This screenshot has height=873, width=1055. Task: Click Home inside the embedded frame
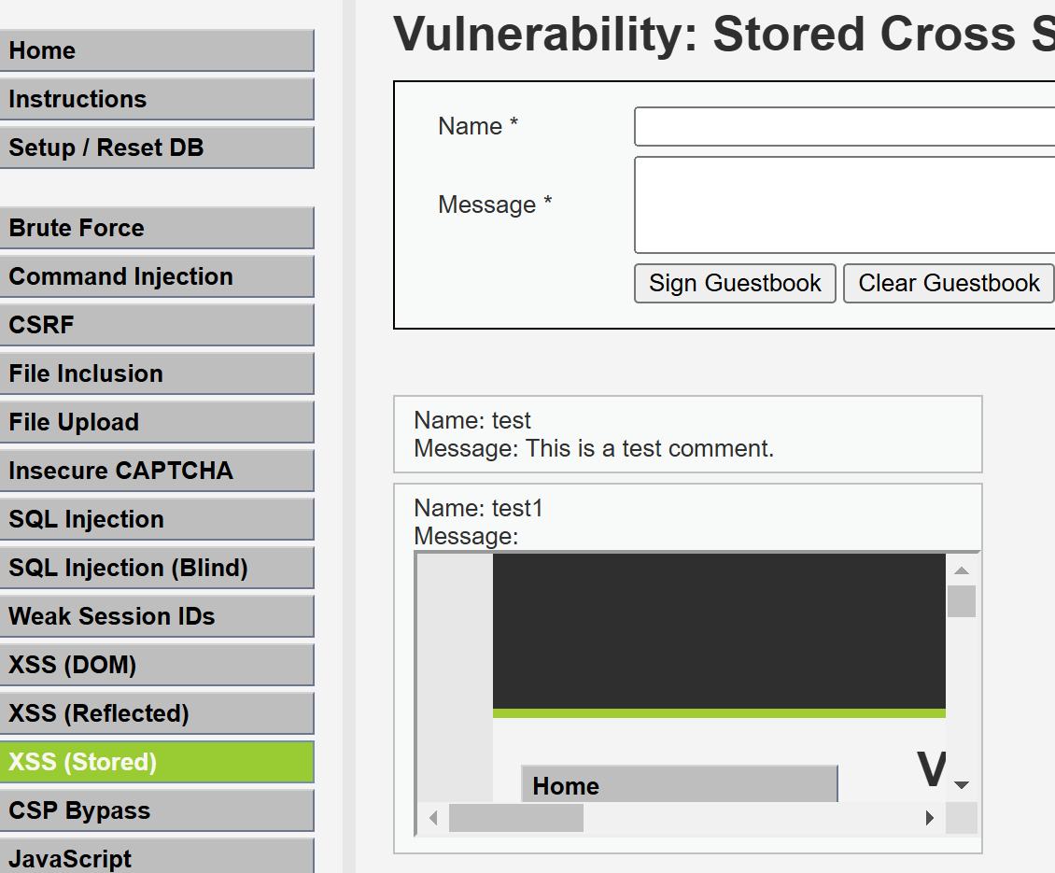pos(680,784)
